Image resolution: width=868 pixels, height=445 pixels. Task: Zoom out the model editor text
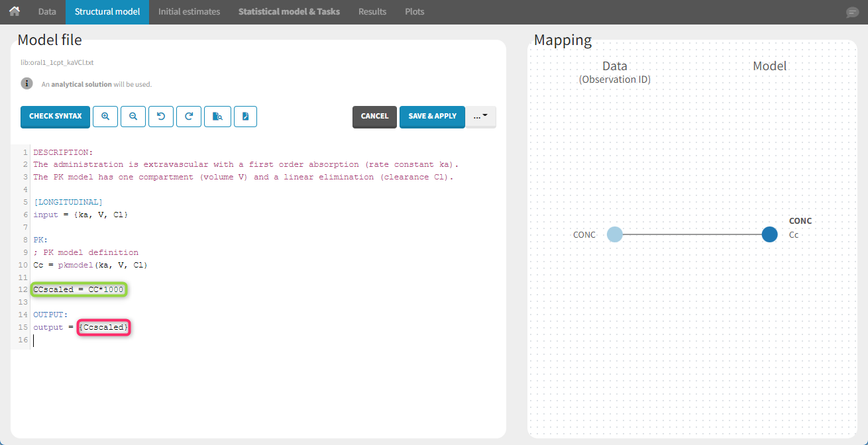(x=133, y=117)
